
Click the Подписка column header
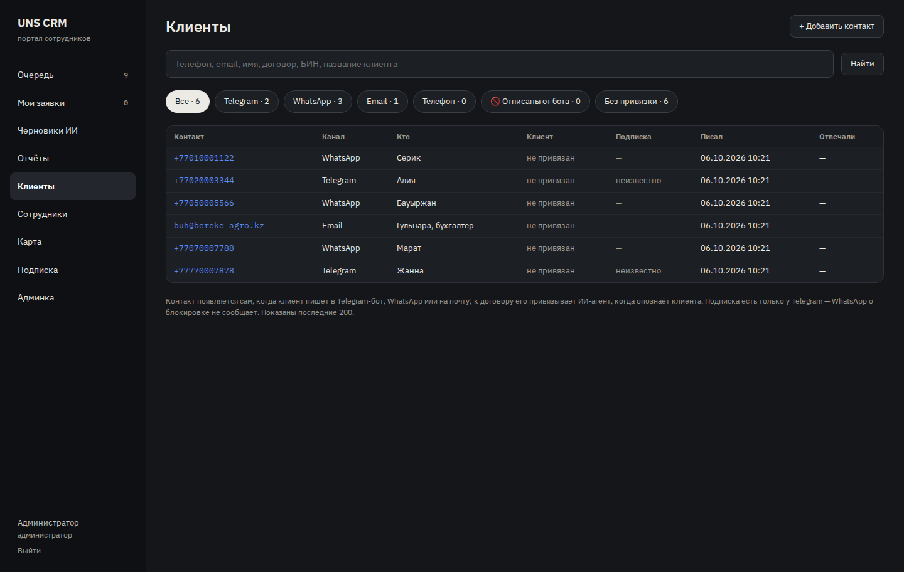point(633,137)
